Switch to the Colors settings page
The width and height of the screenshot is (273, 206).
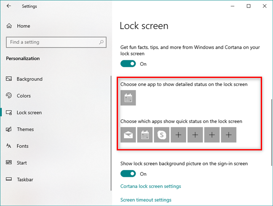pos(24,96)
